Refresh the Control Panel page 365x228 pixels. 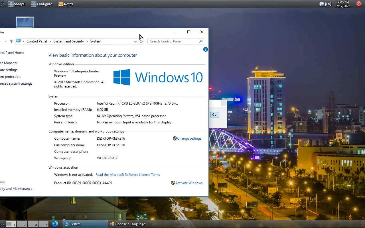coord(141,41)
